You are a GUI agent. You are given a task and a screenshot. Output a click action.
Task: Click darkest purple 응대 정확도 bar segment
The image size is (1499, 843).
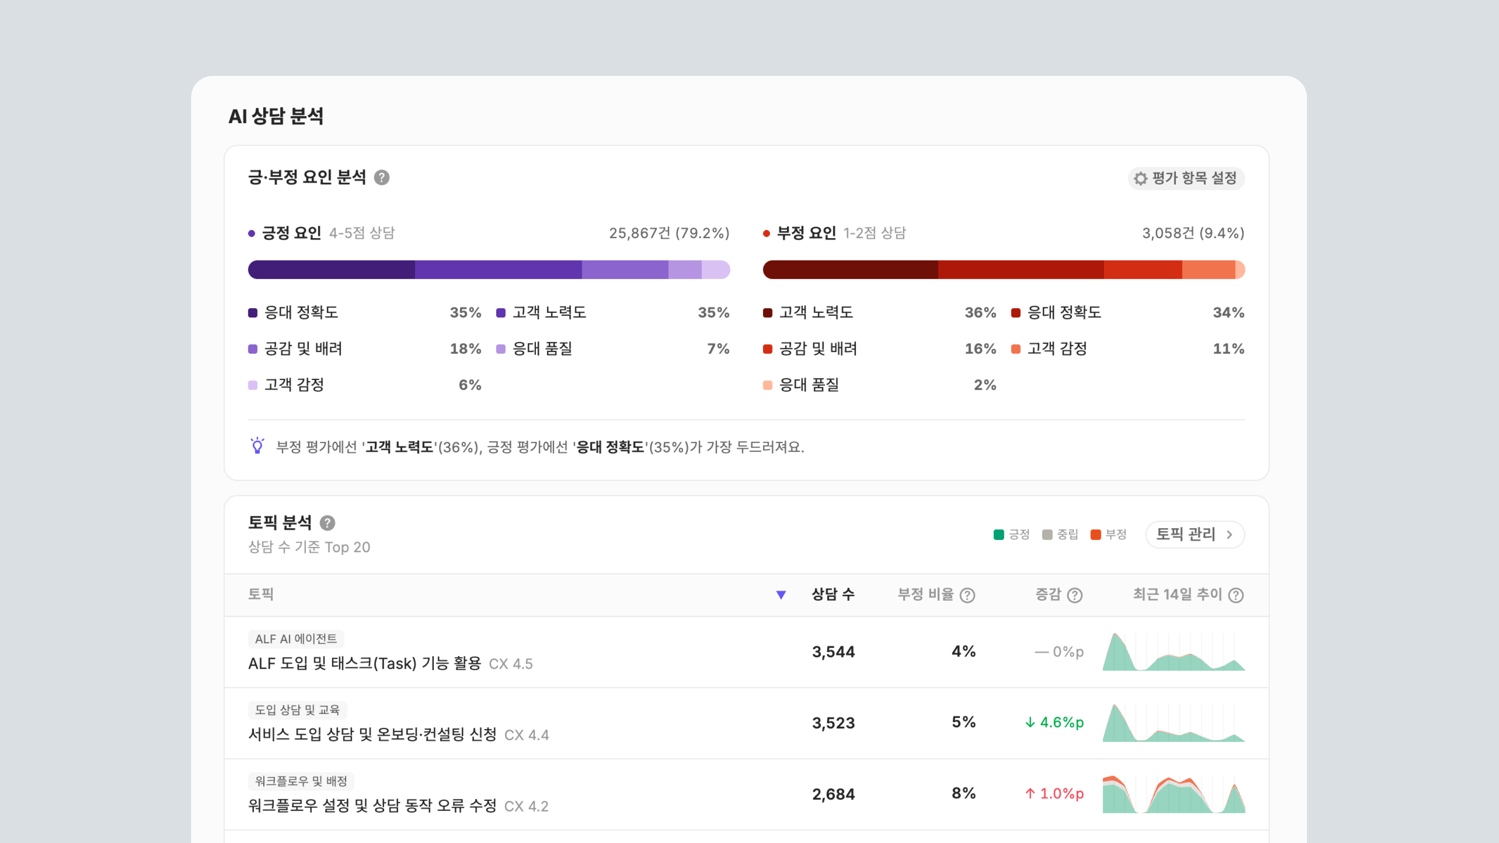(331, 270)
